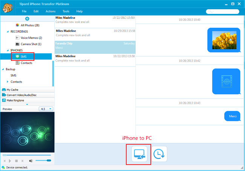Open the Tools menu
Screen dimensions: 245x171
coord(66,11)
